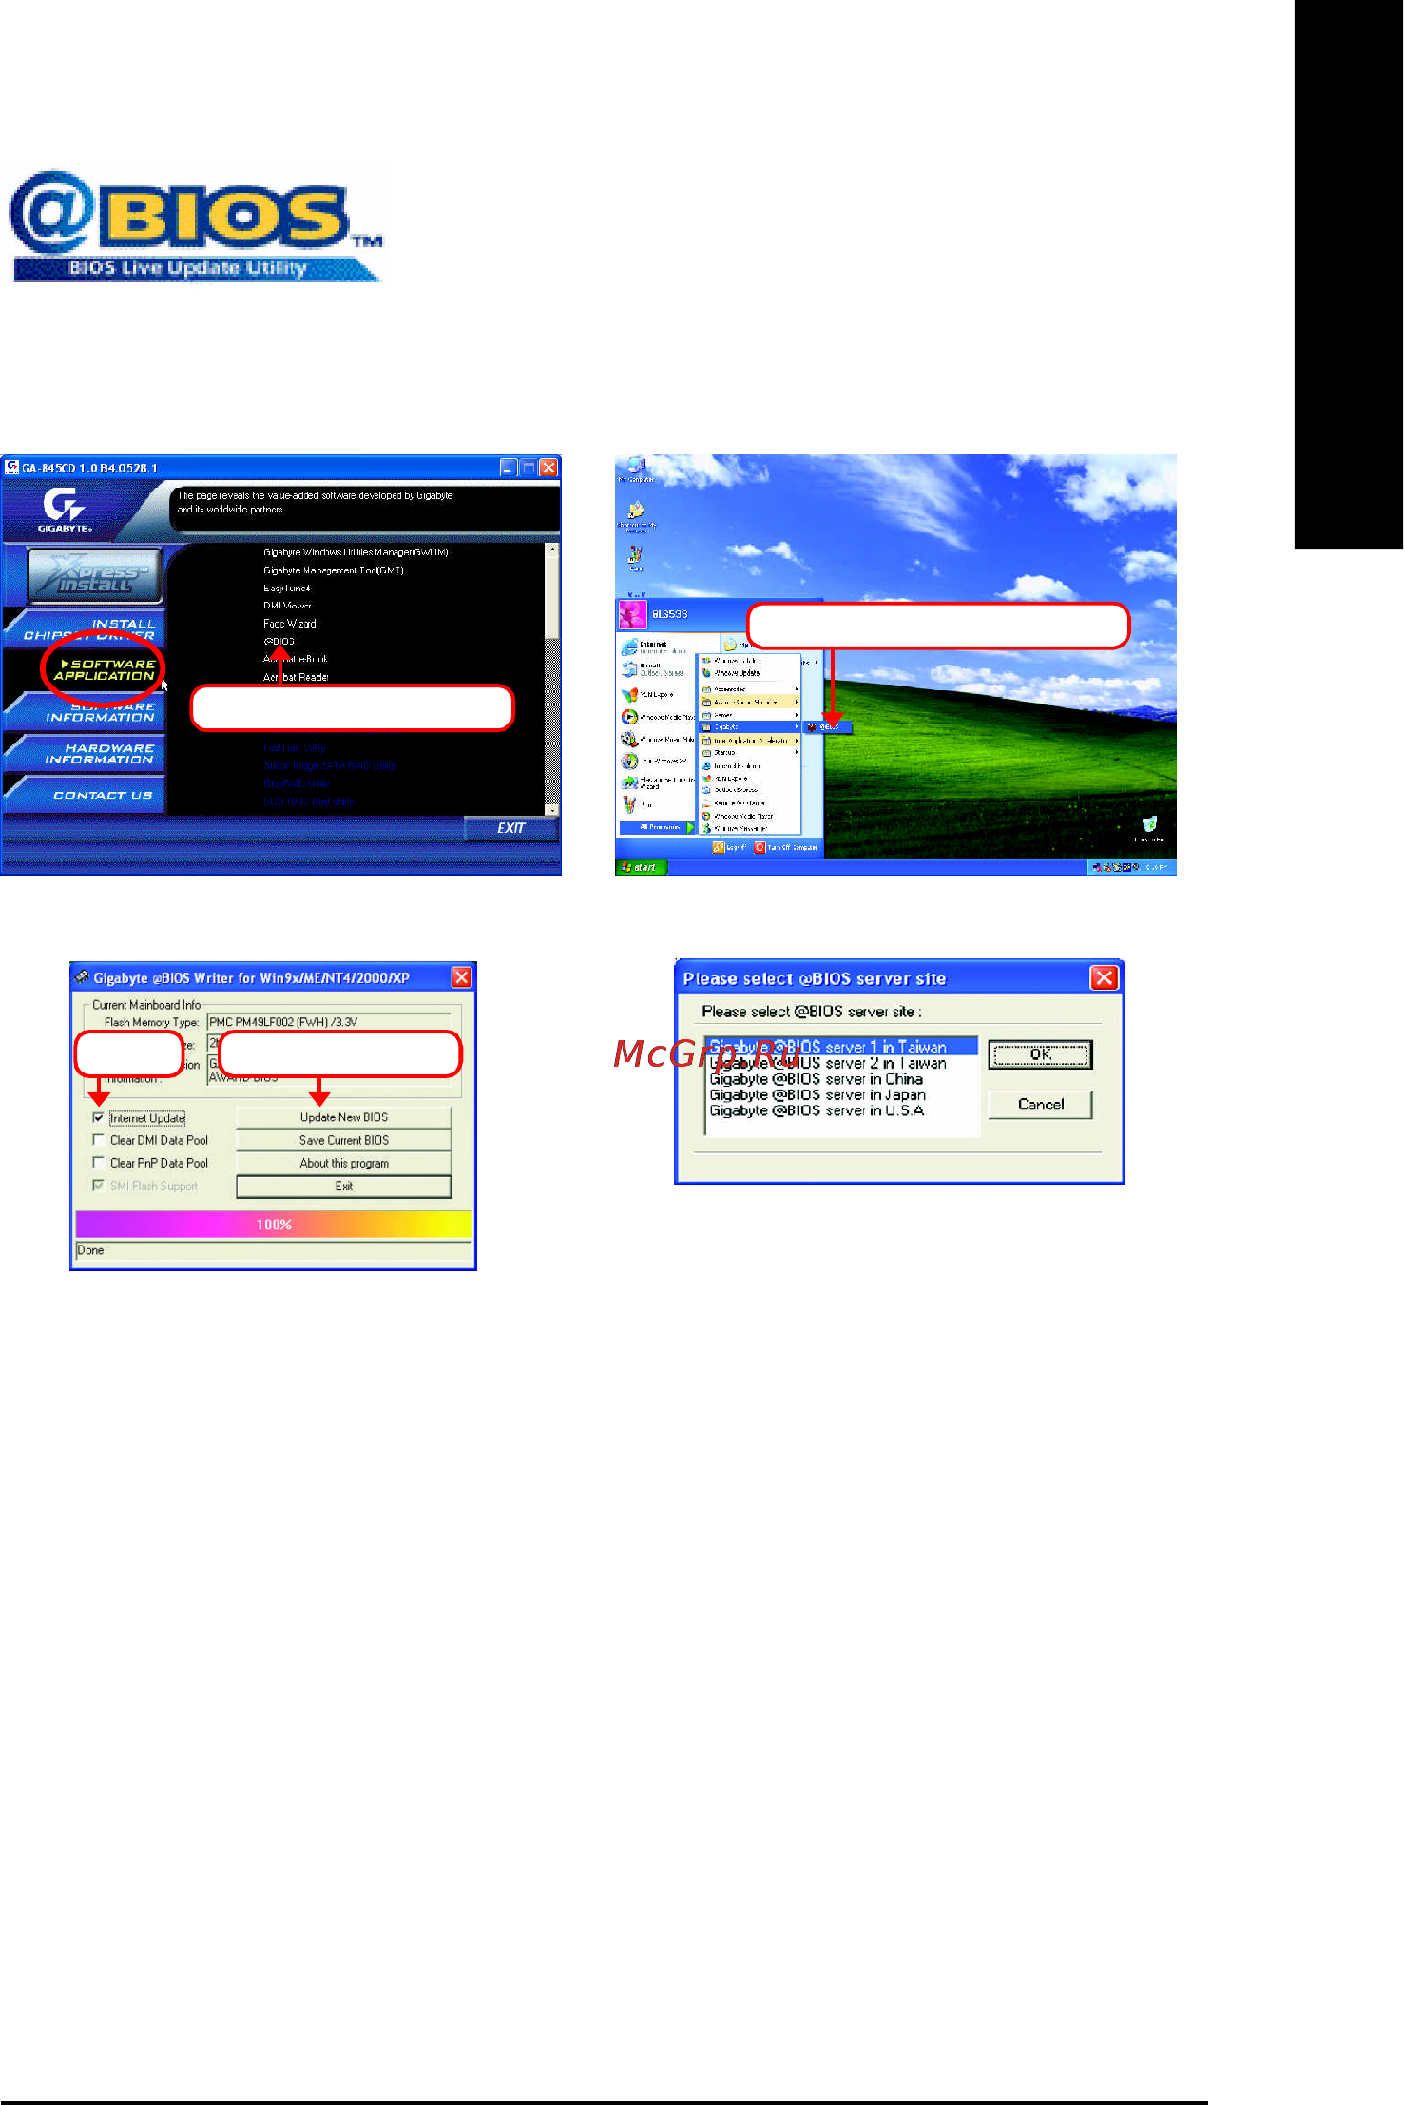This screenshot has width=1404, height=2105.
Task: Select the Software Application tab
Action: tap(106, 669)
